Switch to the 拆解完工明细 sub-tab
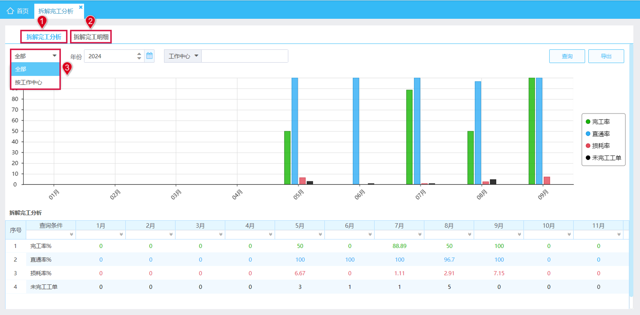640x315 pixels. [91, 37]
